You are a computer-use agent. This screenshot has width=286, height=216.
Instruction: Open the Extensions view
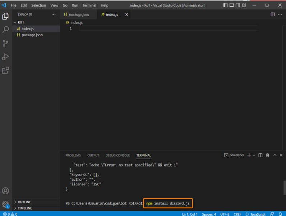(5, 71)
